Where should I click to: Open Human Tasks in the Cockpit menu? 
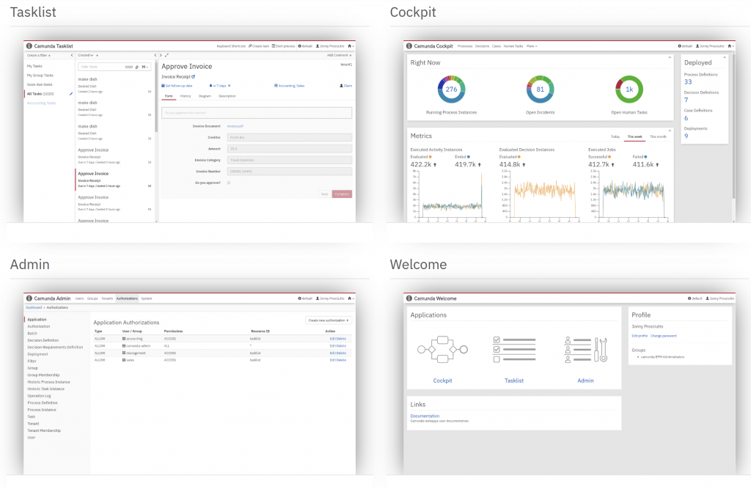pos(513,46)
